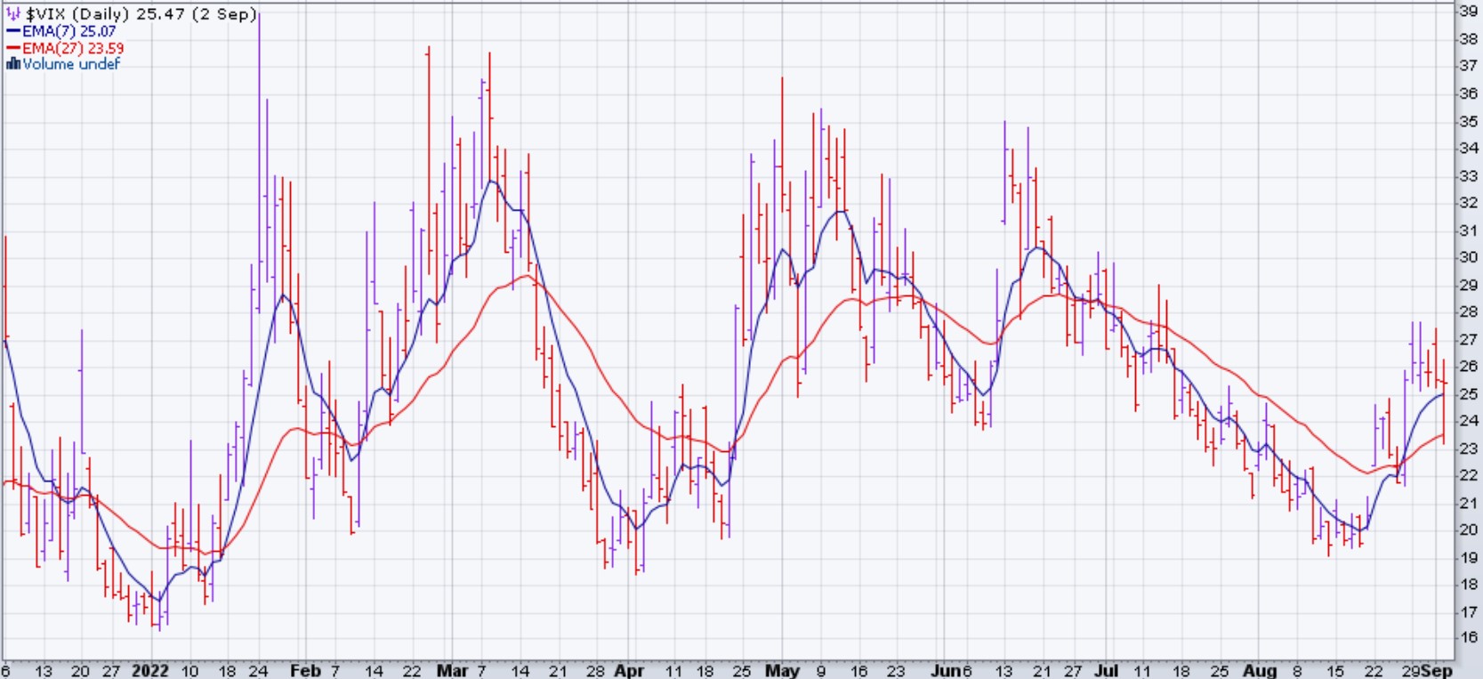Click the Feb month label on date axis
This screenshot has height=679, width=1483.
305,670
